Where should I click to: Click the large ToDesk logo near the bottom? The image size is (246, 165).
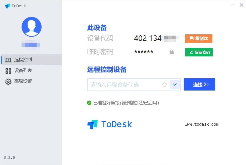click(109, 124)
